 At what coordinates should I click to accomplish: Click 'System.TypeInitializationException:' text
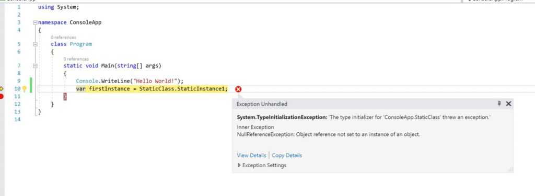pyautogui.click(x=282, y=117)
